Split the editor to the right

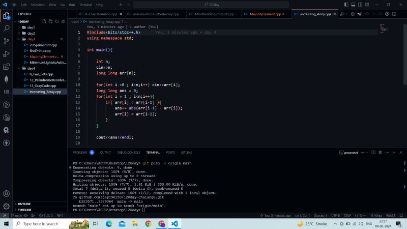click(394, 14)
